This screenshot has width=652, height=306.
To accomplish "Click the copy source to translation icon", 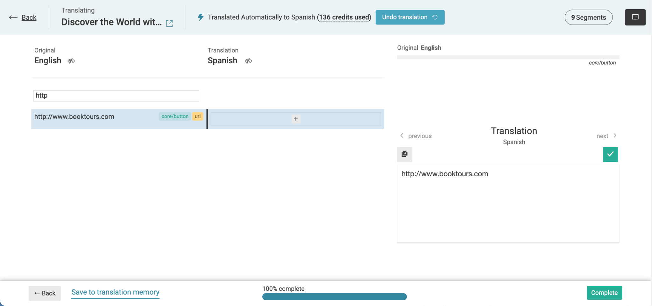I will point(404,154).
